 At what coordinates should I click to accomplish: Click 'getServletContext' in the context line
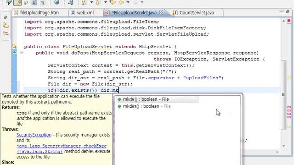161,66
